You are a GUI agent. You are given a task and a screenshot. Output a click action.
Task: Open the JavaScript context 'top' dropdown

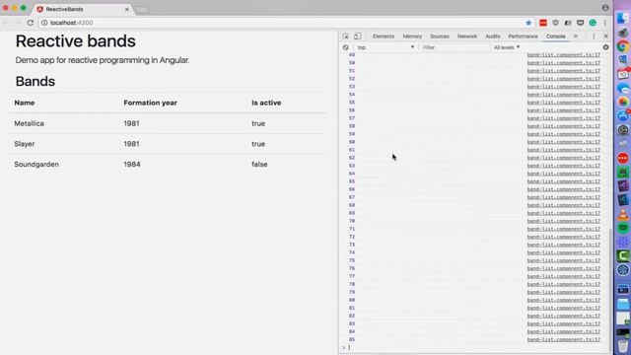click(386, 47)
